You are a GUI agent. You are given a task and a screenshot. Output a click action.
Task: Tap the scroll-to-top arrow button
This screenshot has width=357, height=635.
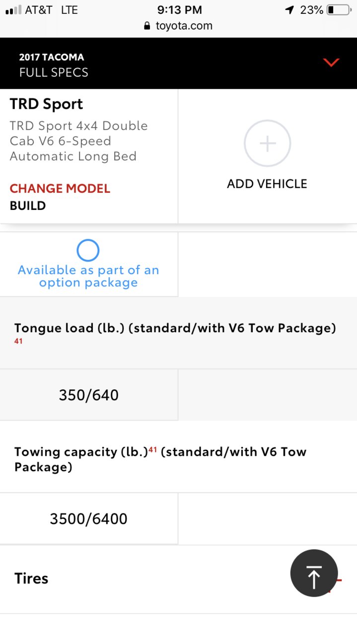314,573
